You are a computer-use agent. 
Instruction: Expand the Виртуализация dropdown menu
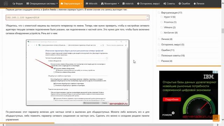tap(71, 3)
